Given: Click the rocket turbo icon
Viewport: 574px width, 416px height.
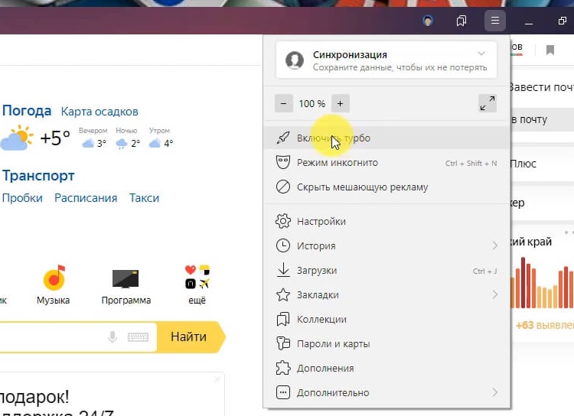Looking at the screenshot, I should [283, 138].
